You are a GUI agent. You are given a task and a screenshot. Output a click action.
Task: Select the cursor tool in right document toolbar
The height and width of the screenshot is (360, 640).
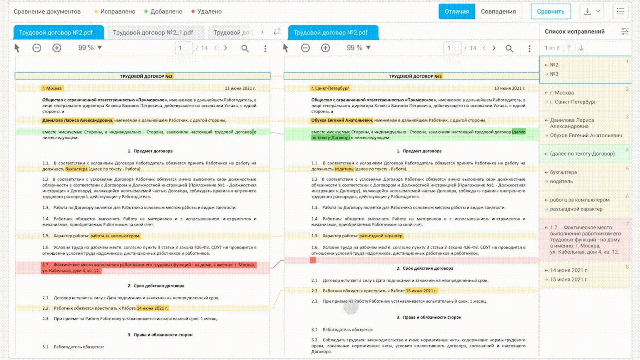point(285,48)
